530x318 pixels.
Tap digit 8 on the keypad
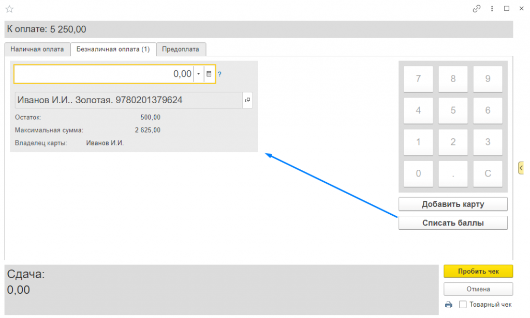tap(453, 79)
